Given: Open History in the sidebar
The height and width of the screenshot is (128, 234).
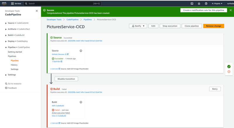Looking at the screenshot, I should (x=14, y=65).
